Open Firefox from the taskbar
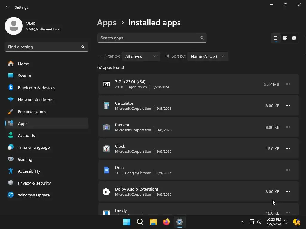Screen dimensions: 306x229 click(x=166, y=222)
